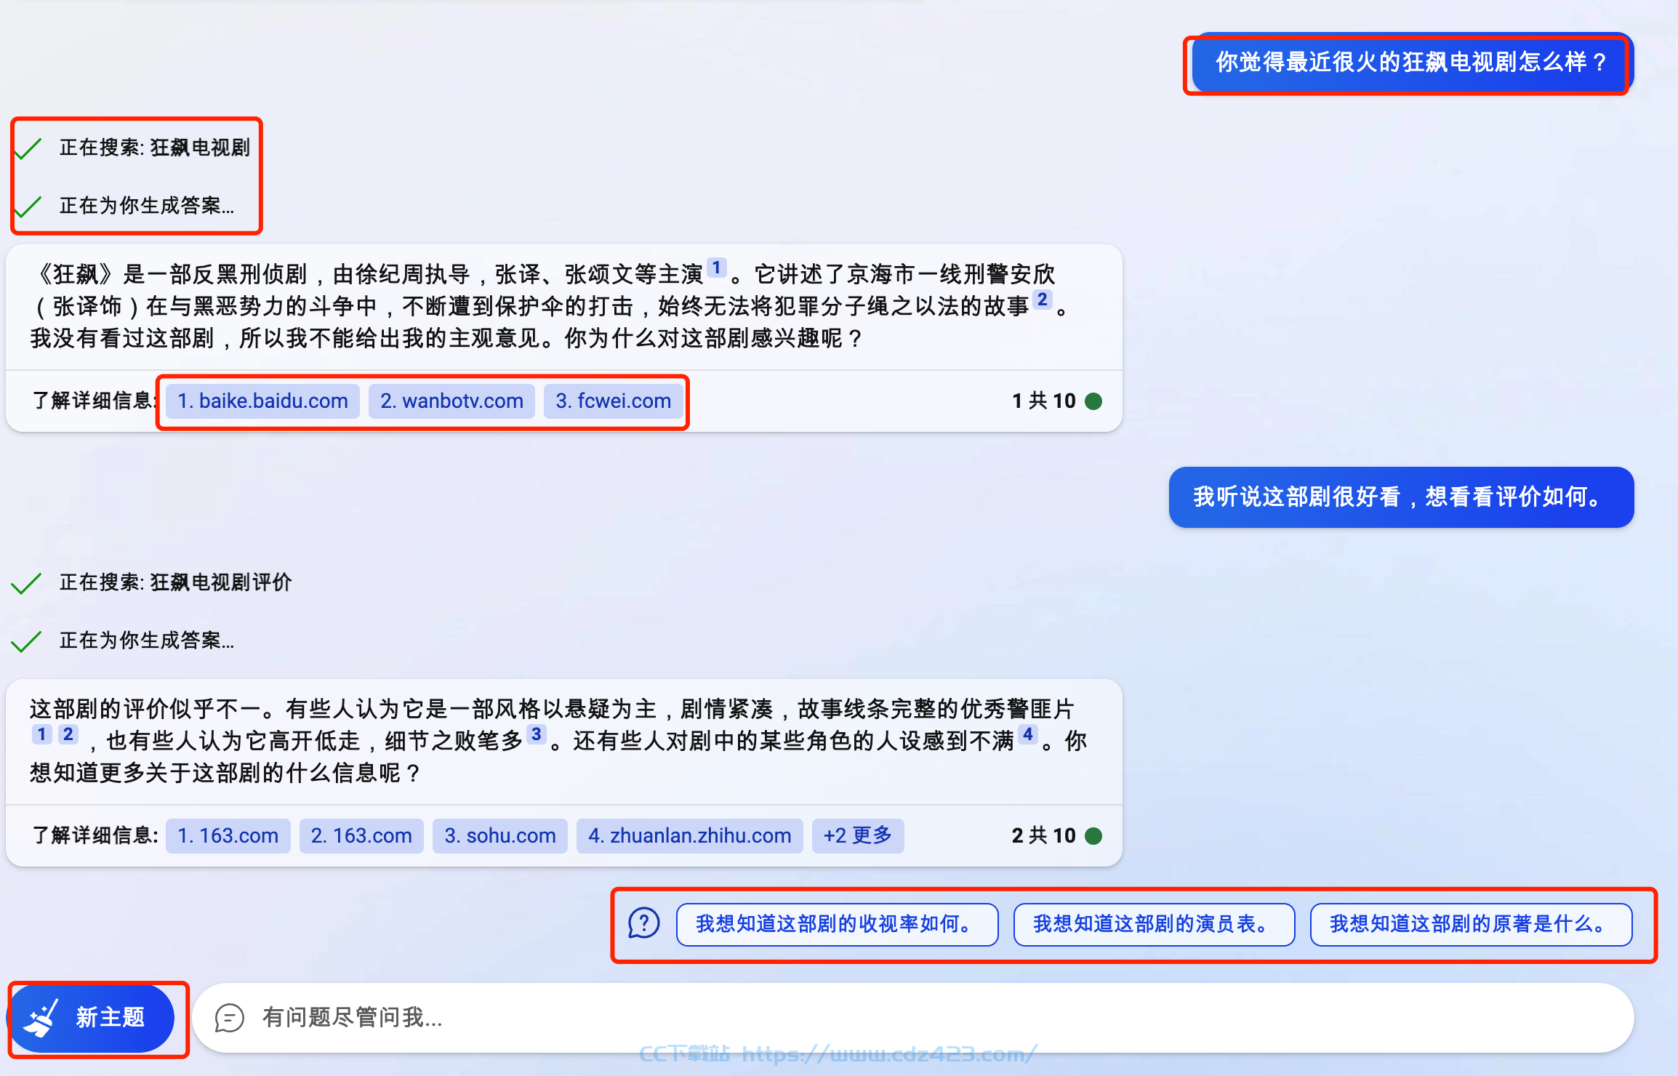Click the green dot next to 2 共 10

[1093, 836]
